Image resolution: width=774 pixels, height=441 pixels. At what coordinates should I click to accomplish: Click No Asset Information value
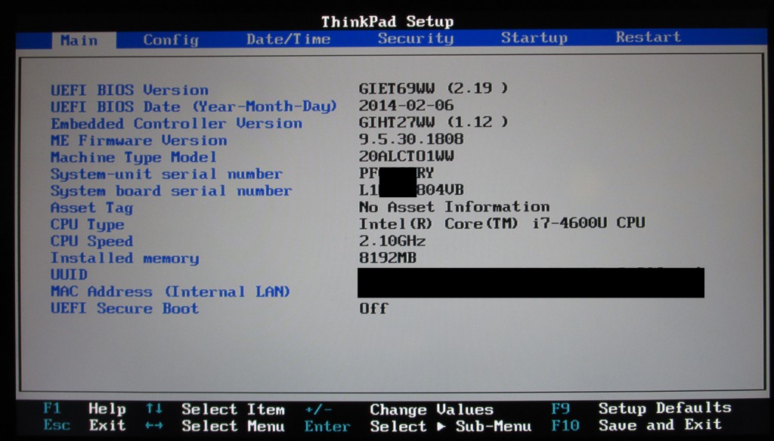click(454, 207)
